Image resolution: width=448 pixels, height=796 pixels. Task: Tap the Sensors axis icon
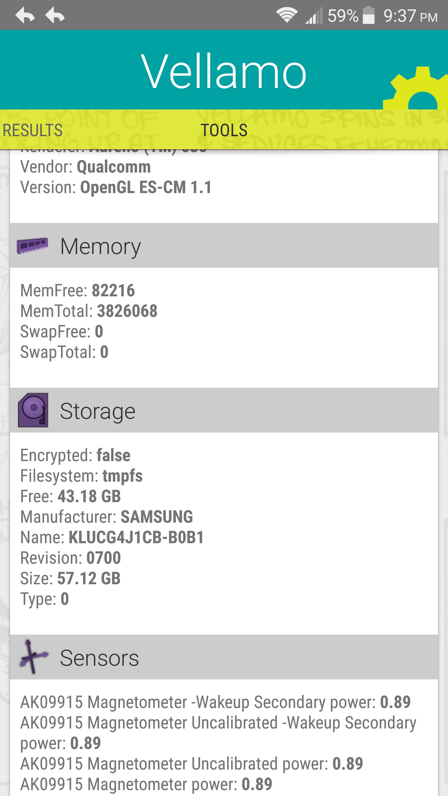[33, 657]
